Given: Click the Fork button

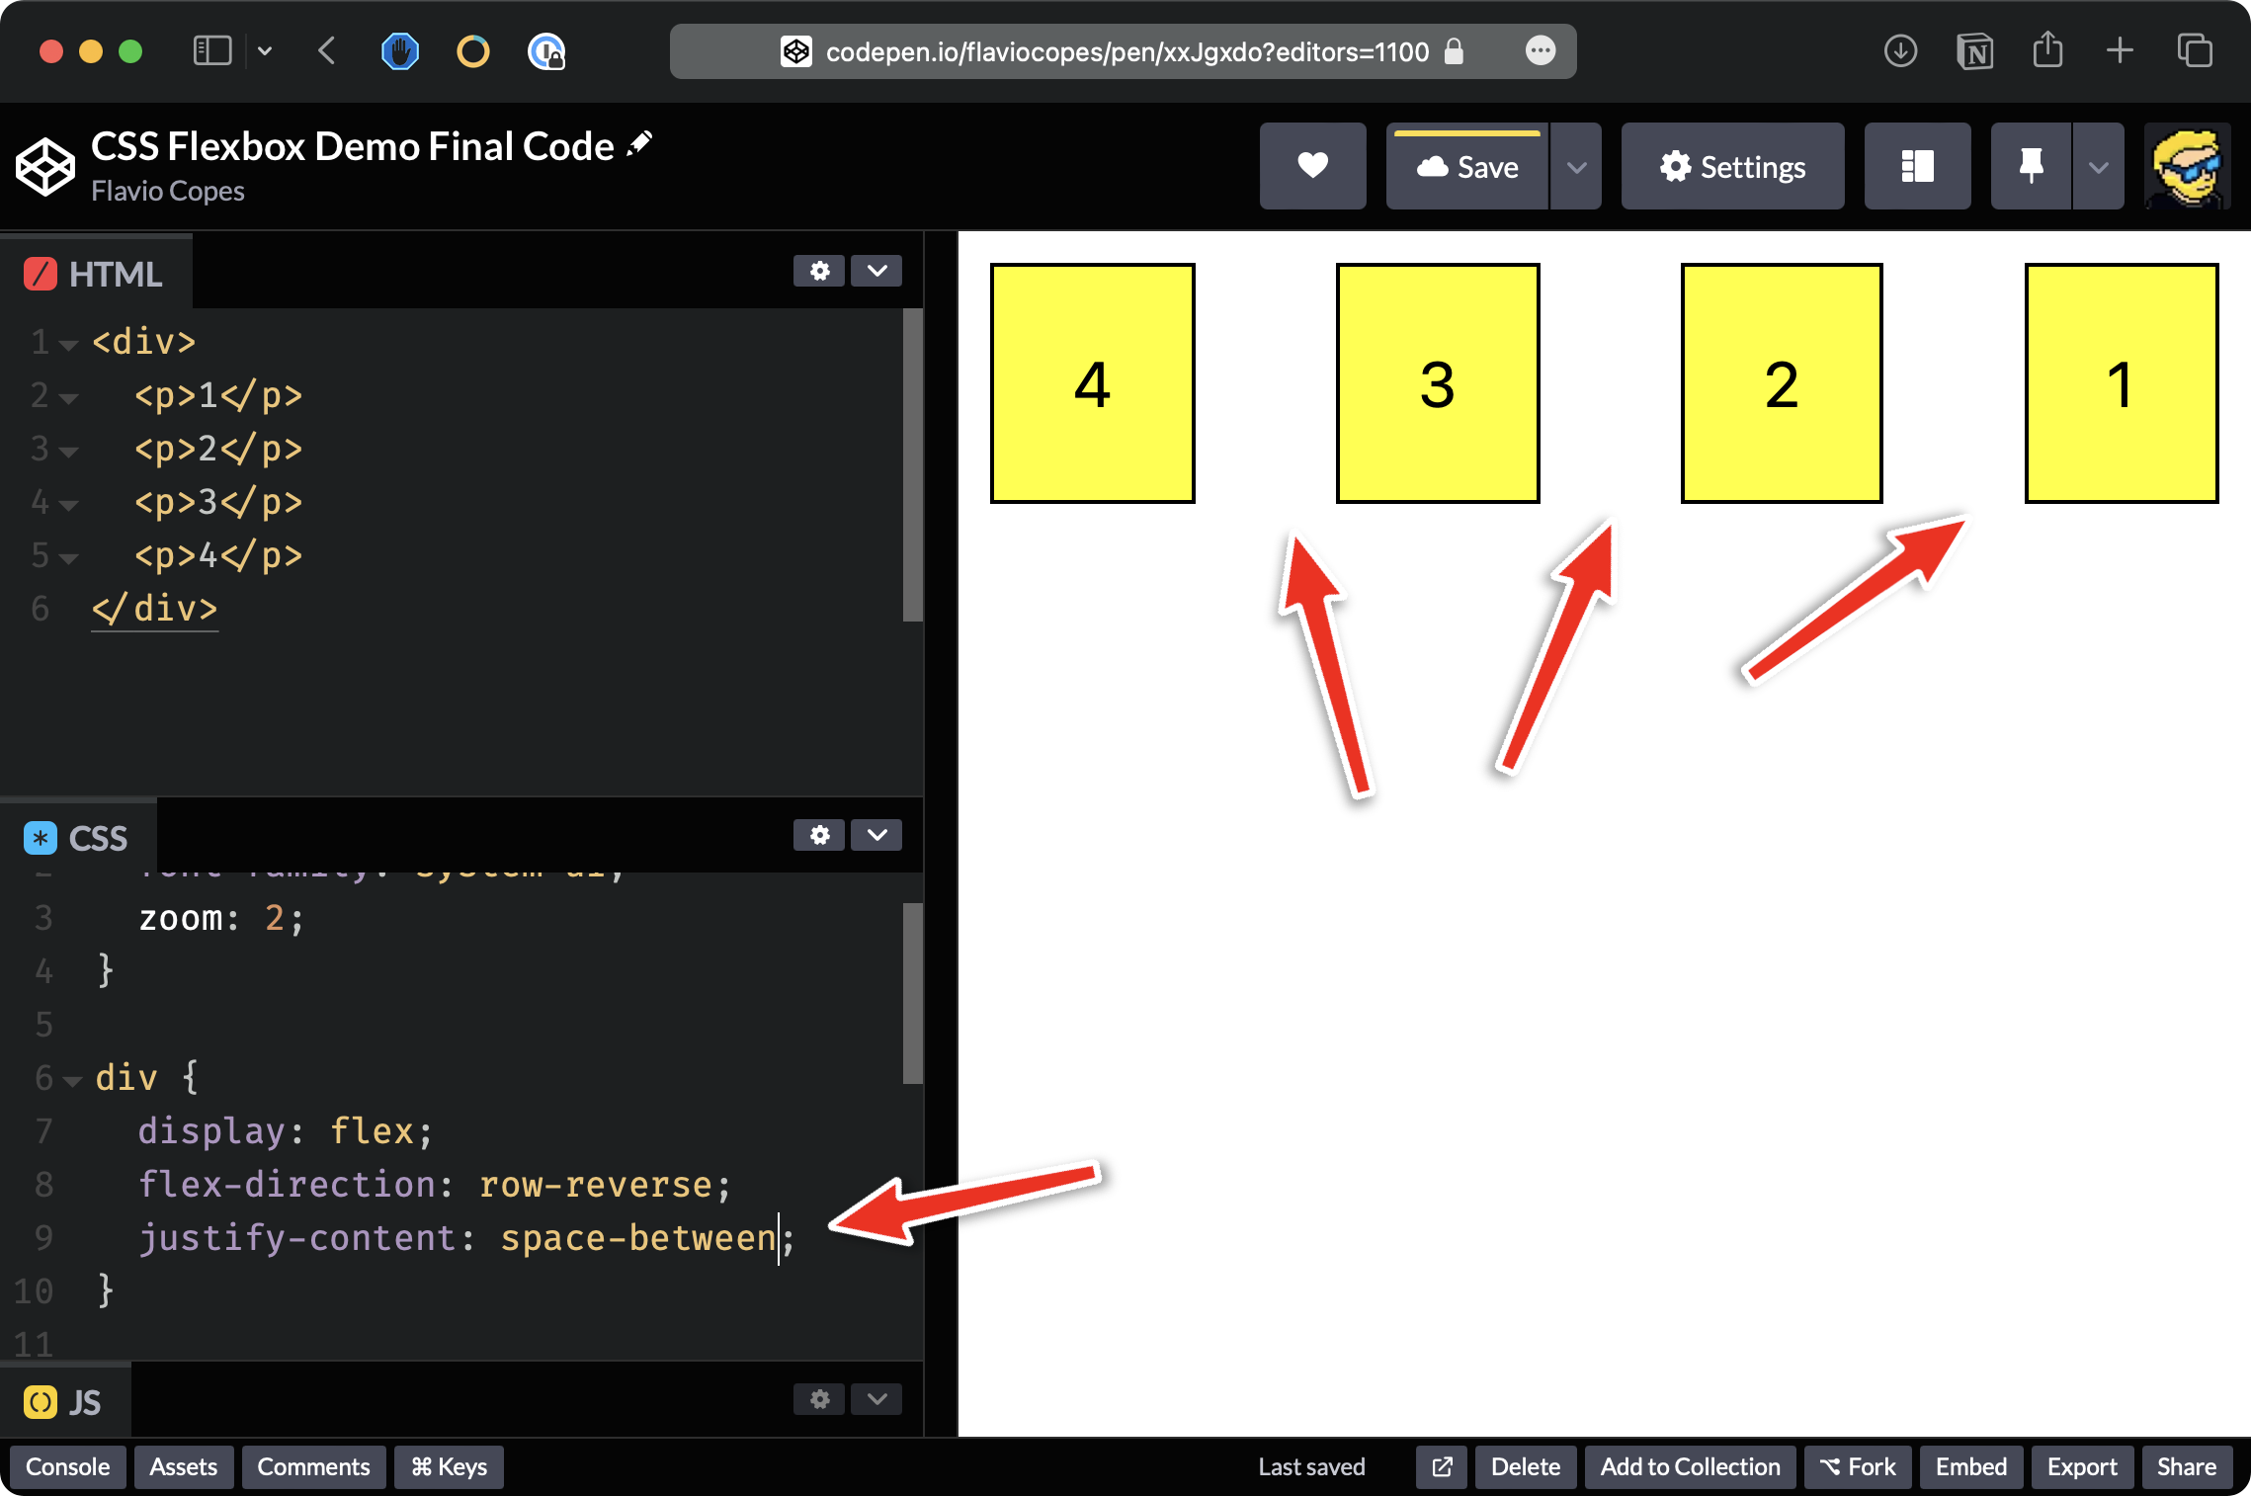Looking at the screenshot, I should (1858, 1466).
